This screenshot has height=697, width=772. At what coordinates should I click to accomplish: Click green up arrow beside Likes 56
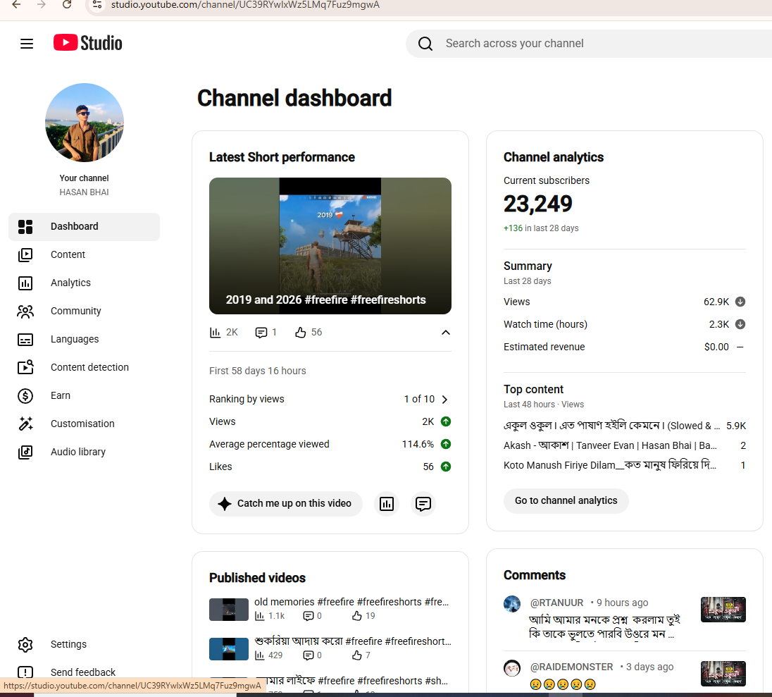[x=446, y=467]
